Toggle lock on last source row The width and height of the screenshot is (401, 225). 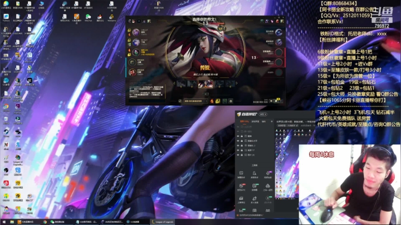click(x=242, y=155)
